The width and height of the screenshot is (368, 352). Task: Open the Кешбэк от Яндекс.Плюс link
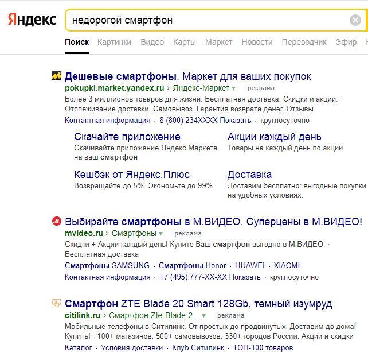[132, 175]
